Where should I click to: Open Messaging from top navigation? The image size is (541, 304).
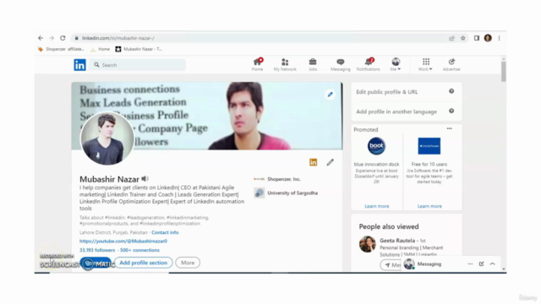pyautogui.click(x=340, y=64)
